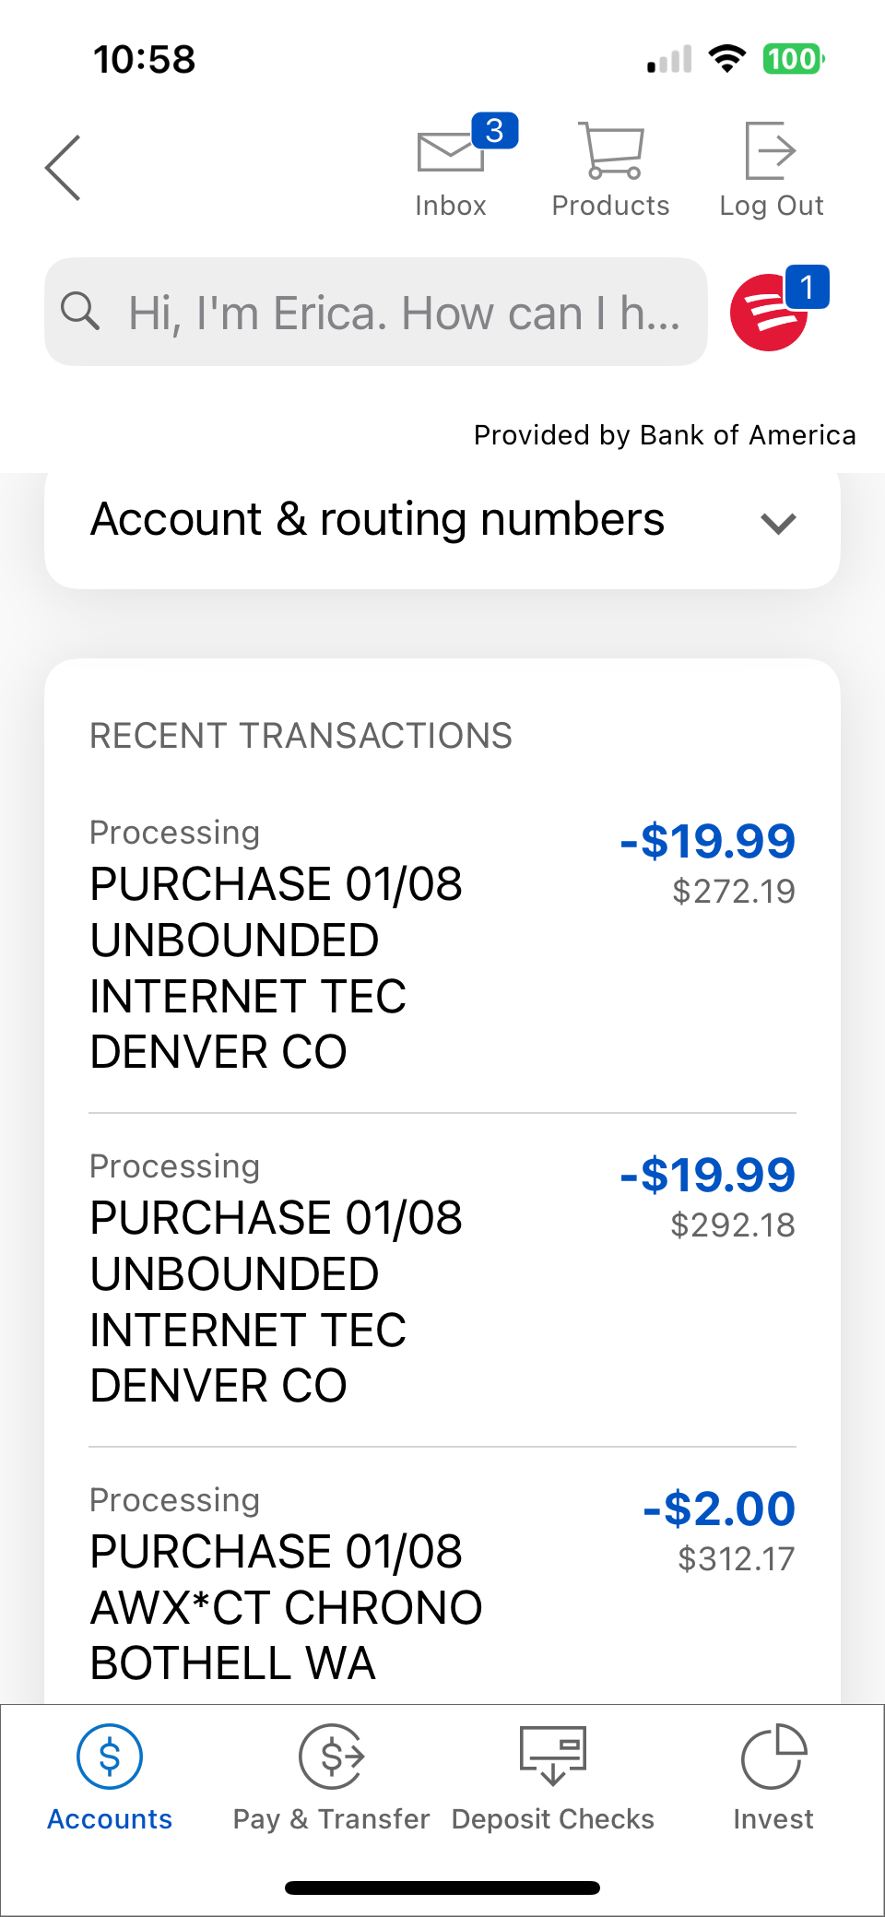Open the Products shopping cart
Image resolution: width=885 pixels, height=1917 pixels.
(x=610, y=152)
